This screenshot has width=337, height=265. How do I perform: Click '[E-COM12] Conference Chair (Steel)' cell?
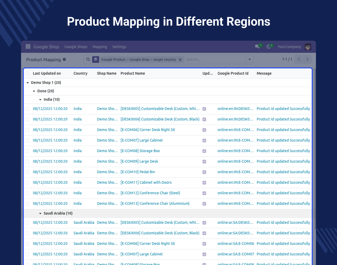pyautogui.click(x=150, y=193)
